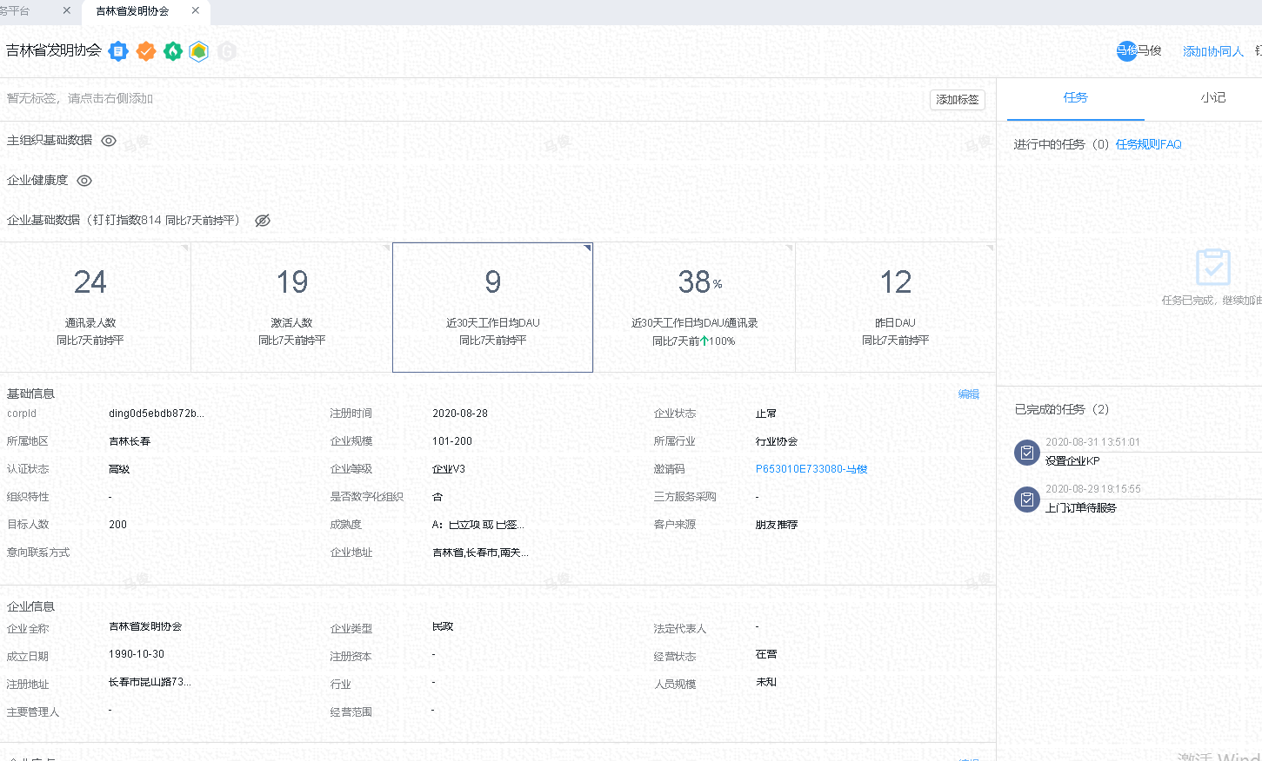Click the 企业全称 value 吉林省发明协会

[145, 626]
